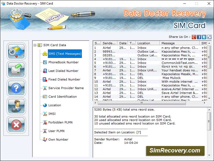Select row 8 "DEL" location cell
Image resolution: width=214 pixels, height=161 pixels.
click(140, 74)
